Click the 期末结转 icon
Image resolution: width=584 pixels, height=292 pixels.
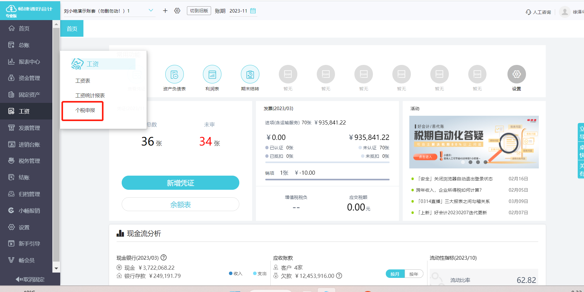(x=250, y=75)
